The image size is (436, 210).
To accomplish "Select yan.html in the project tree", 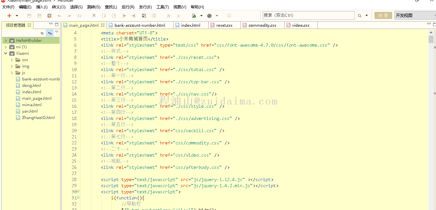I will 30,111.
